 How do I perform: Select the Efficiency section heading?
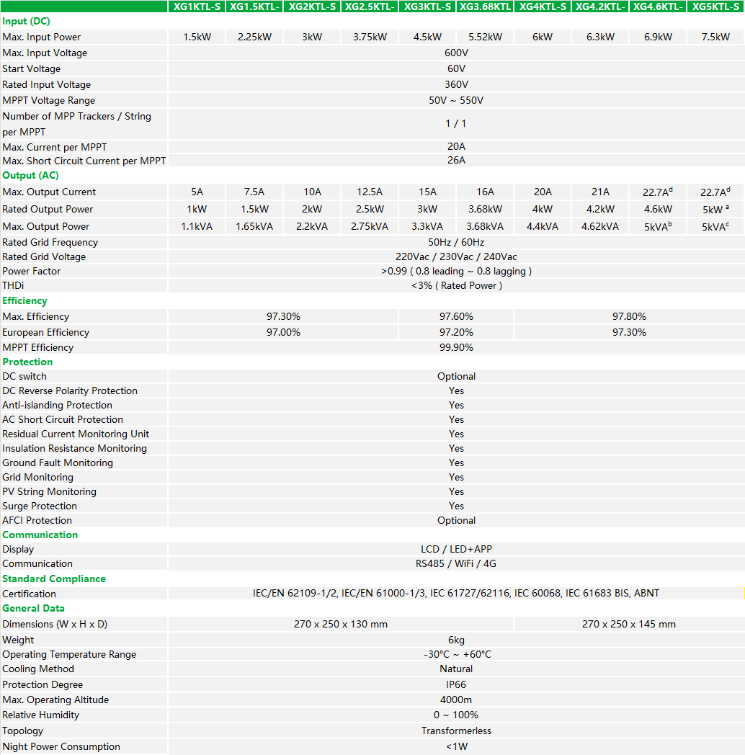coord(24,301)
